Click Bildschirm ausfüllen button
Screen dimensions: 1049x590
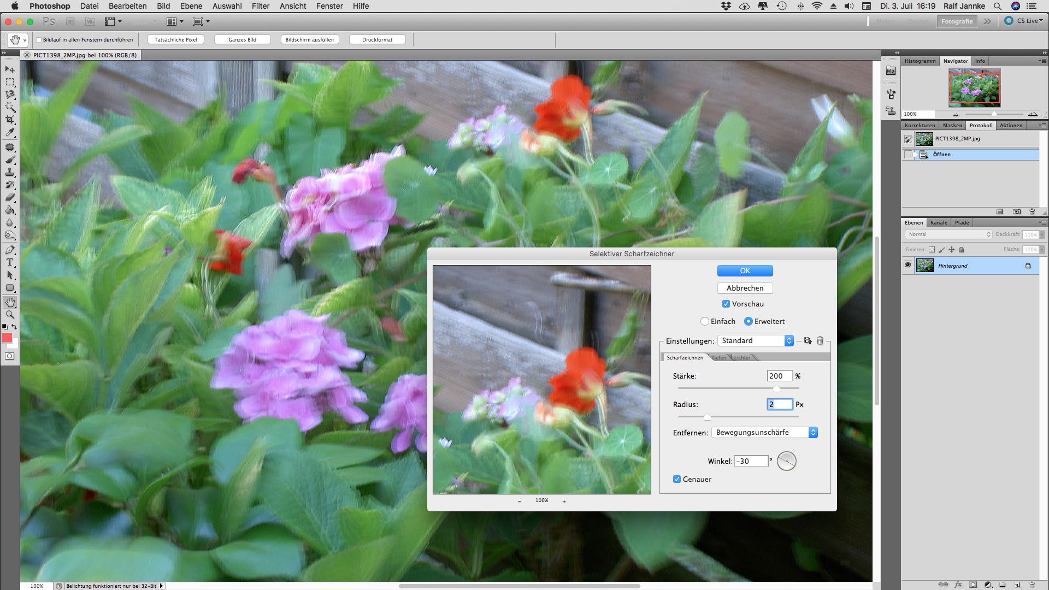pos(309,40)
